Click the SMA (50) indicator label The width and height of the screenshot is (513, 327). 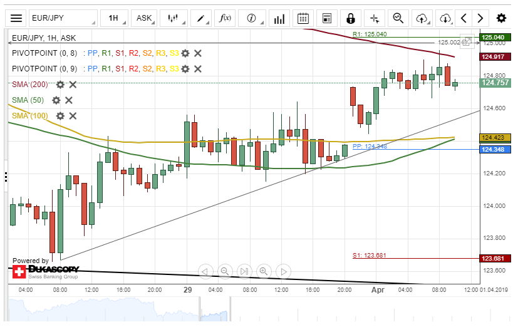click(28, 100)
